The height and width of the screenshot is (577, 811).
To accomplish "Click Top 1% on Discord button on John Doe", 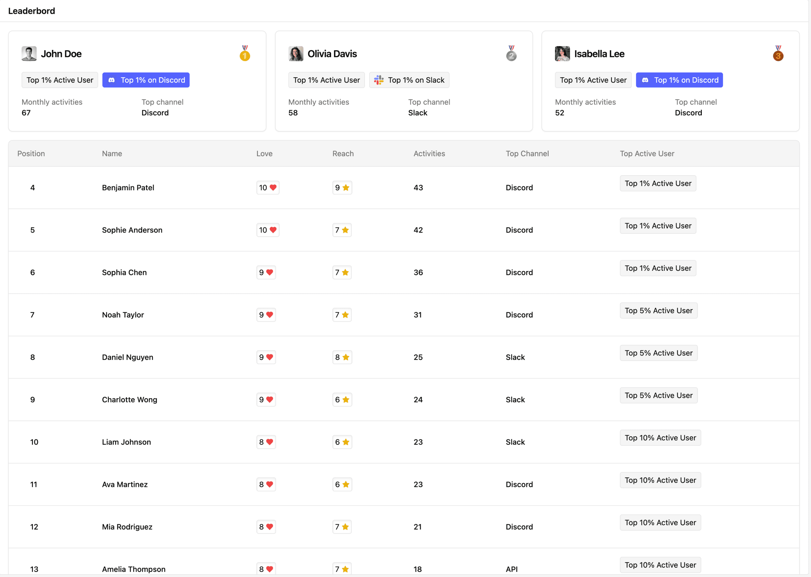I will (146, 80).
